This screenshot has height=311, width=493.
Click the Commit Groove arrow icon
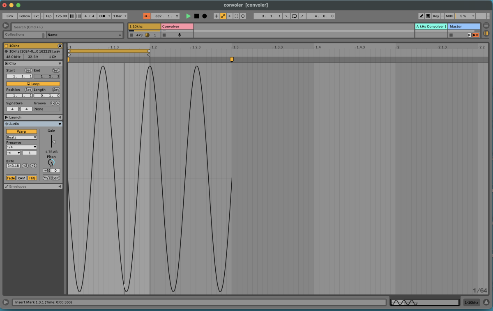point(58,103)
